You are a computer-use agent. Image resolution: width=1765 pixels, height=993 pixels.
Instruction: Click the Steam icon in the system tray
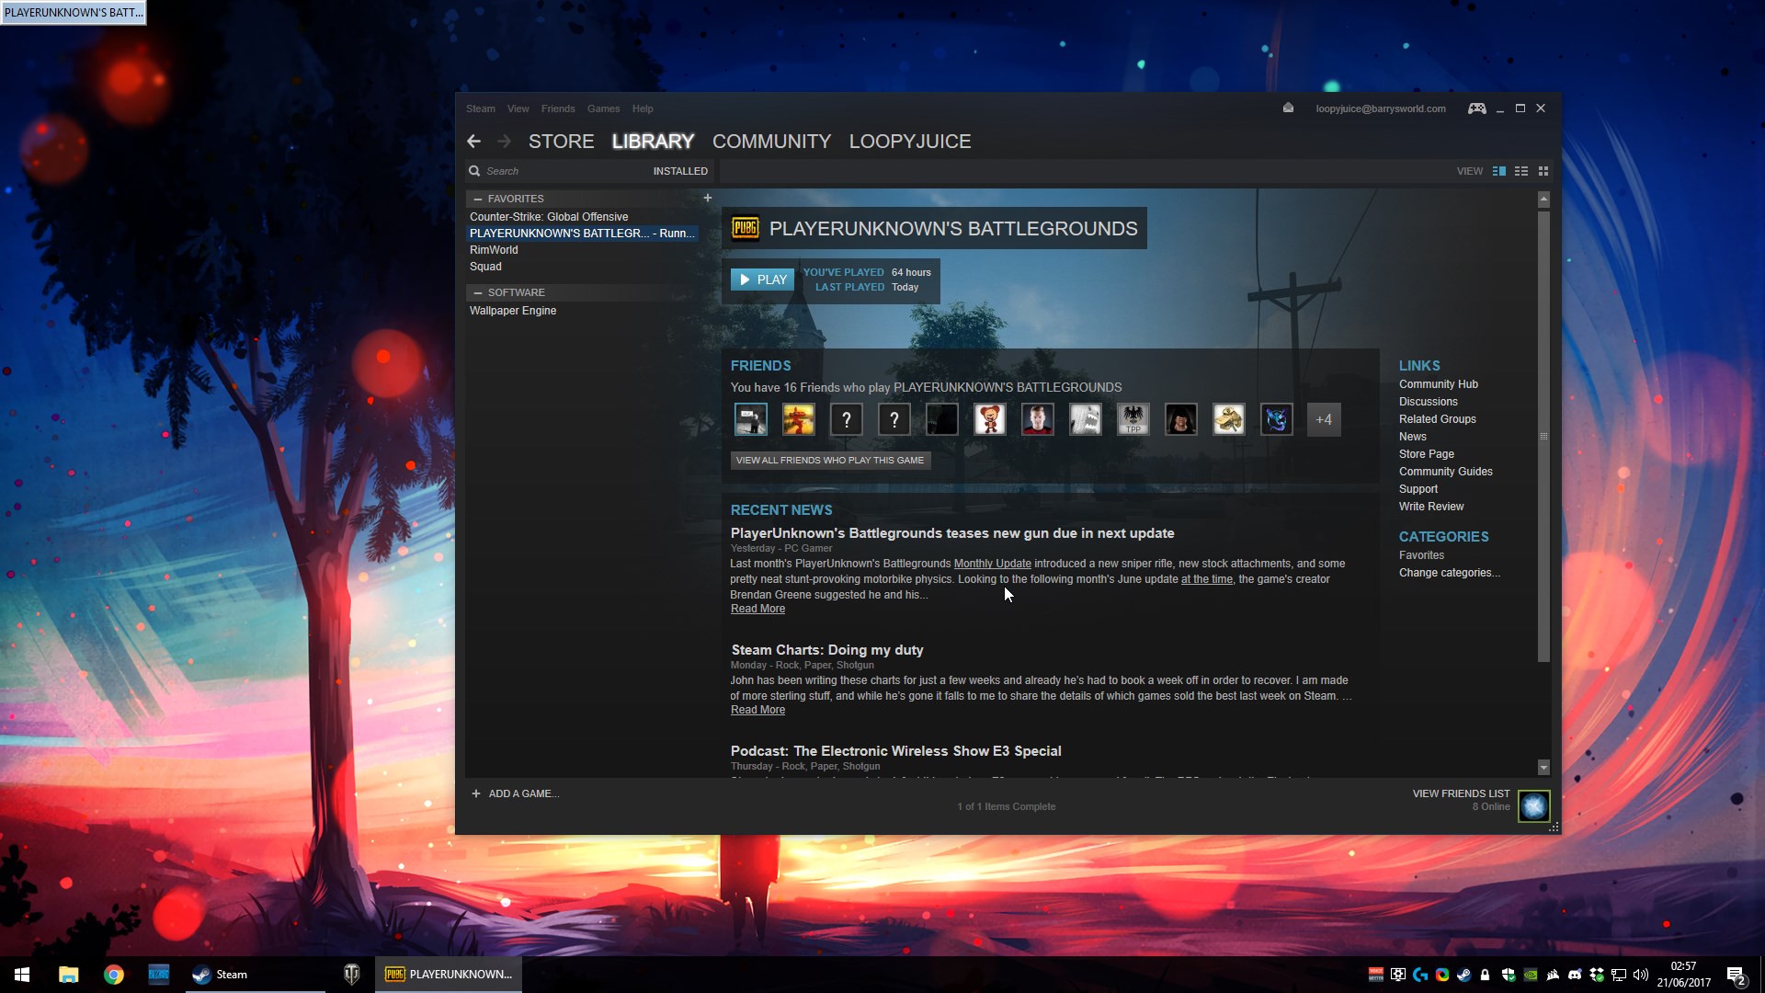[1463, 975]
